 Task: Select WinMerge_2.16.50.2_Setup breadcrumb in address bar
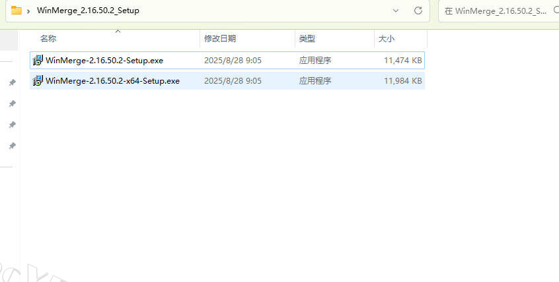click(88, 11)
